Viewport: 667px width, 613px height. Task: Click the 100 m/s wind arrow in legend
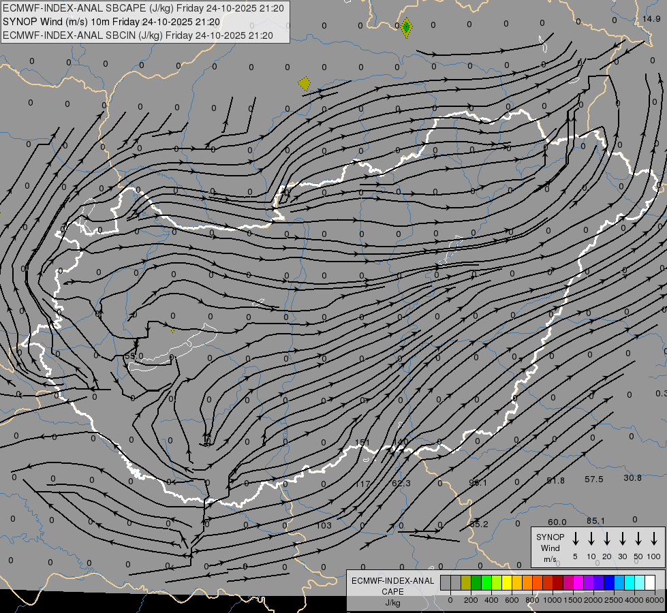654,539
